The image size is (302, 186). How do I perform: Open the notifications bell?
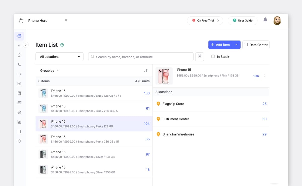point(265,20)
